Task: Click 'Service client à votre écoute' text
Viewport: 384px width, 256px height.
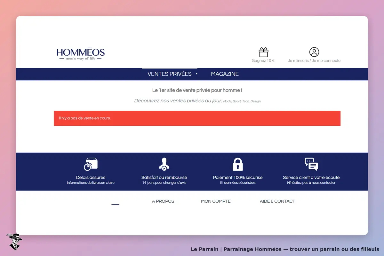Action: 311,178
